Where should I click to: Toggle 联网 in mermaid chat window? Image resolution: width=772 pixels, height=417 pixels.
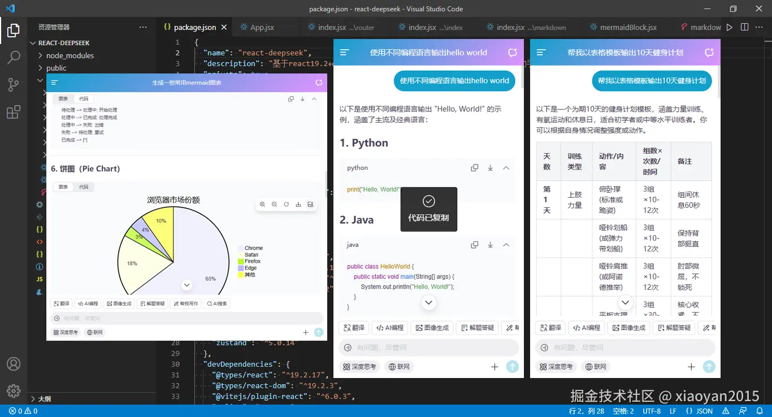95,332
